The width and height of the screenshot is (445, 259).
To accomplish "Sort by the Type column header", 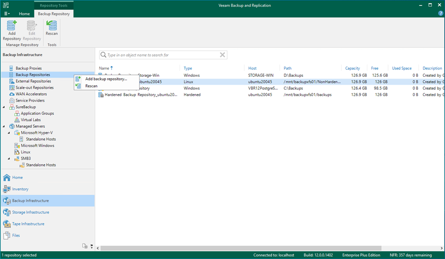I will 188,68.
